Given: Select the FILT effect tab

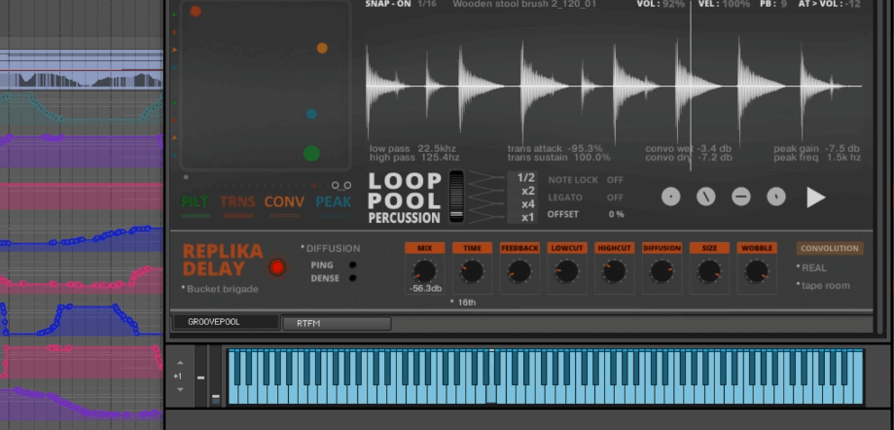Looking at the screenshot, I should tap(195, 202).
